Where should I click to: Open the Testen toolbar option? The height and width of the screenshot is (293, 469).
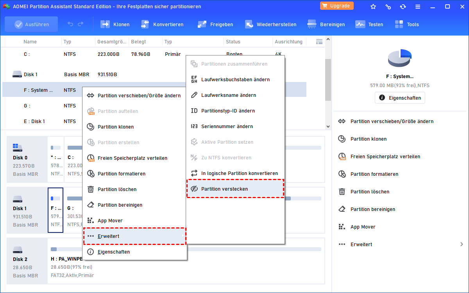(369, 24)
